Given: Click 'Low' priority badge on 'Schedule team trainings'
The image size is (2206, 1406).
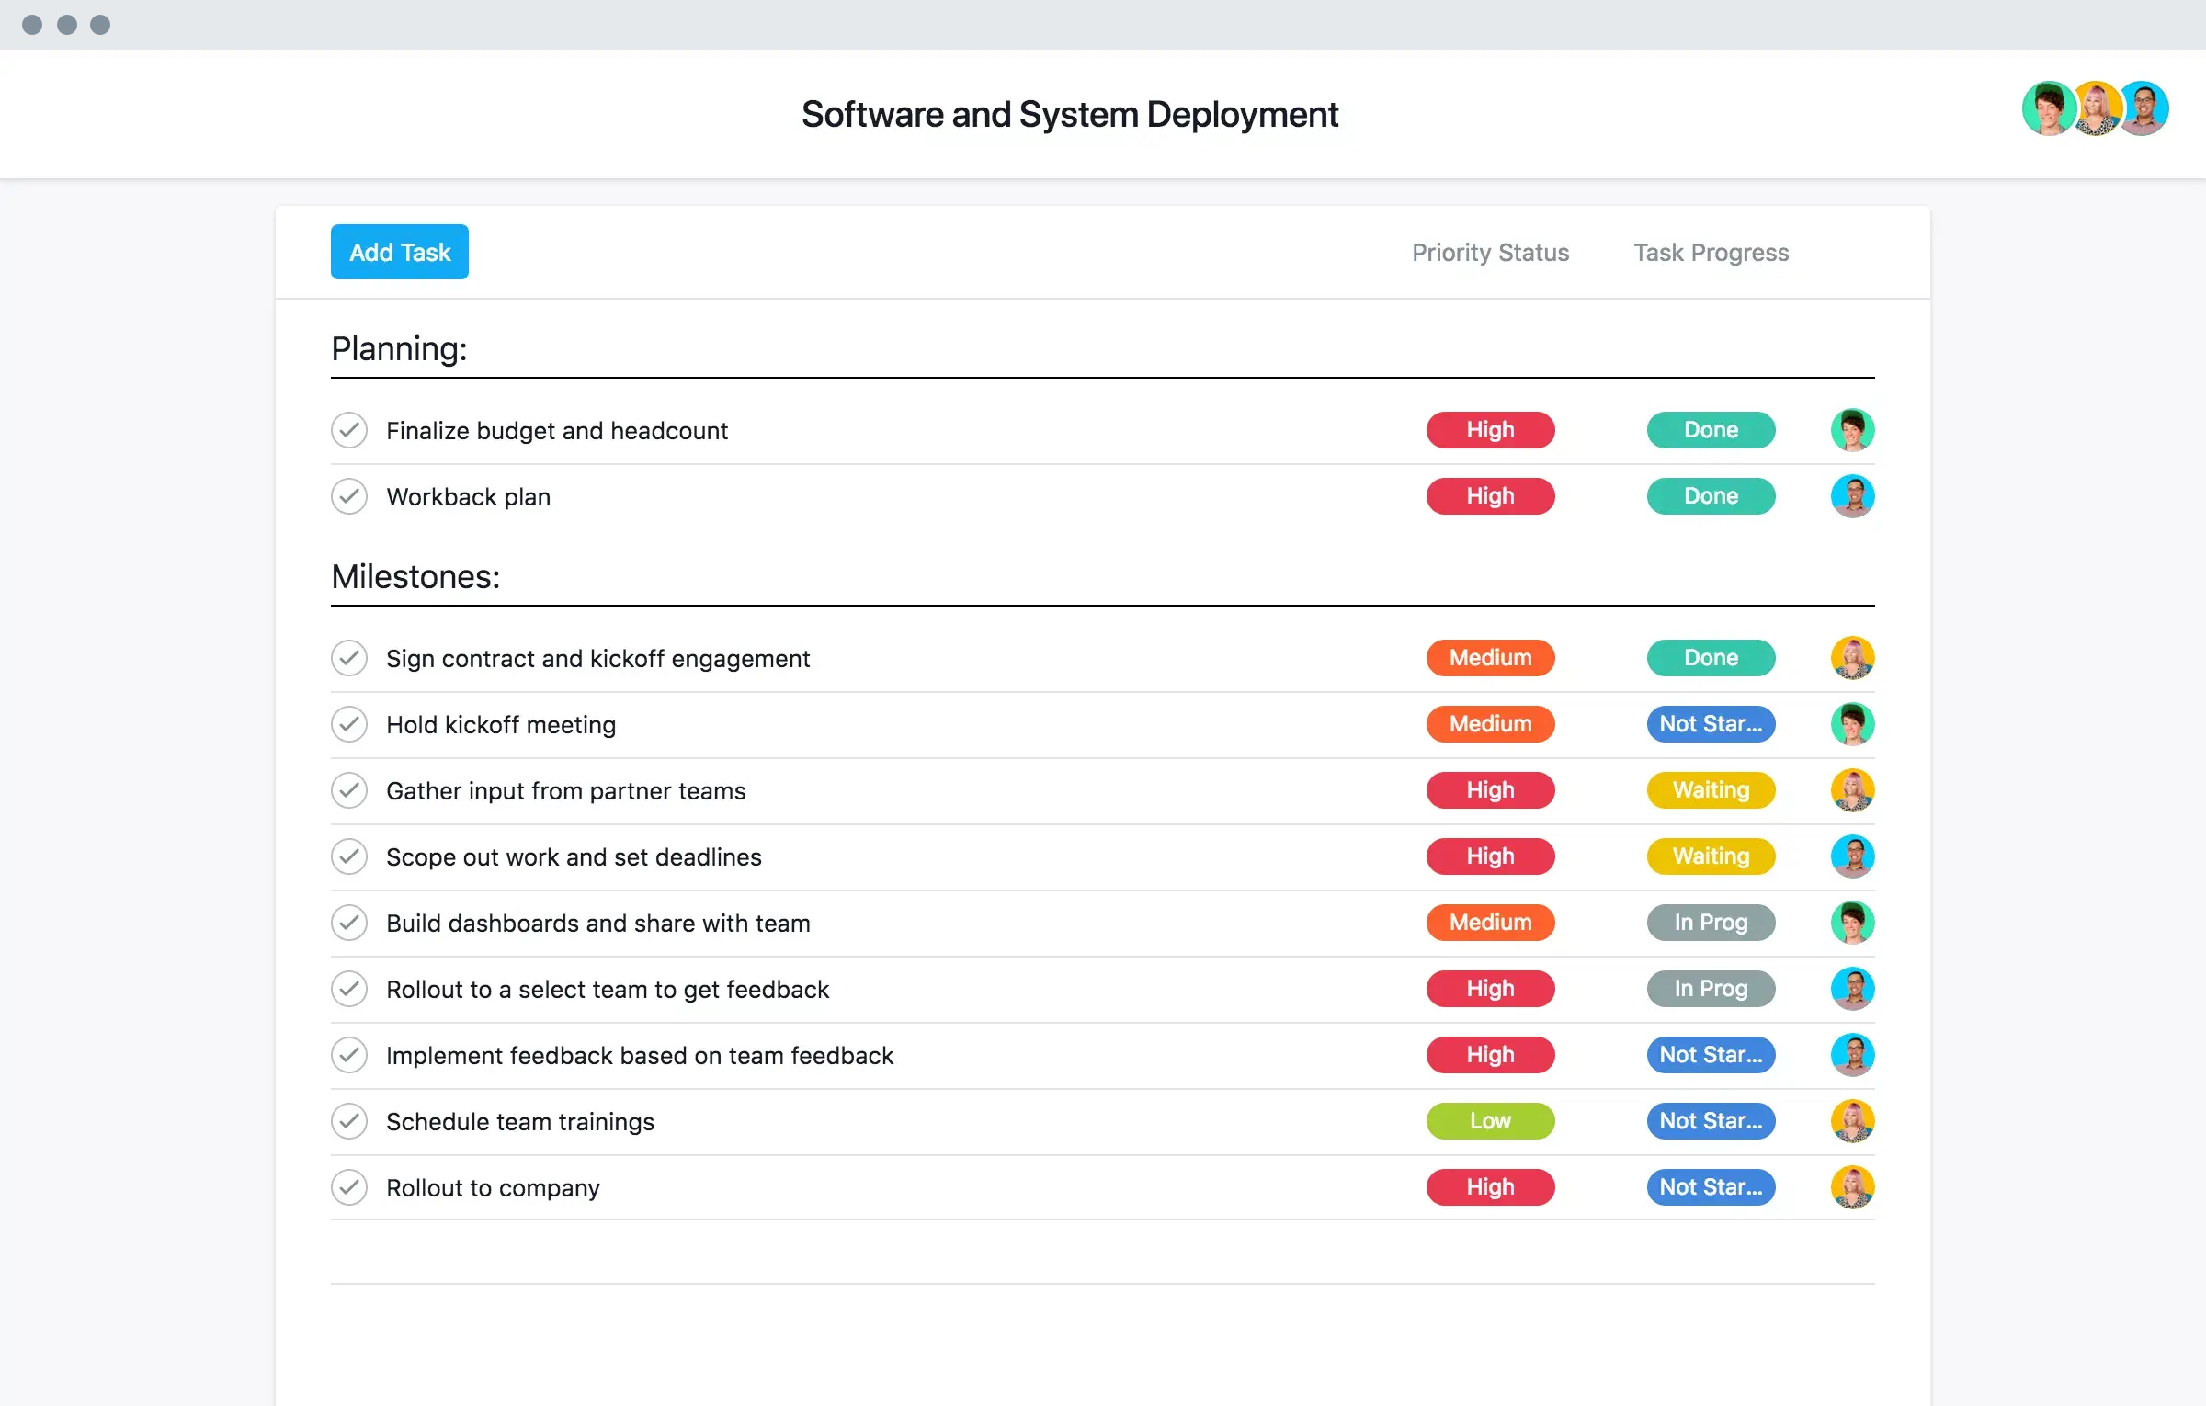Looking at the screenshot, I should (x=1487, y=1120).
